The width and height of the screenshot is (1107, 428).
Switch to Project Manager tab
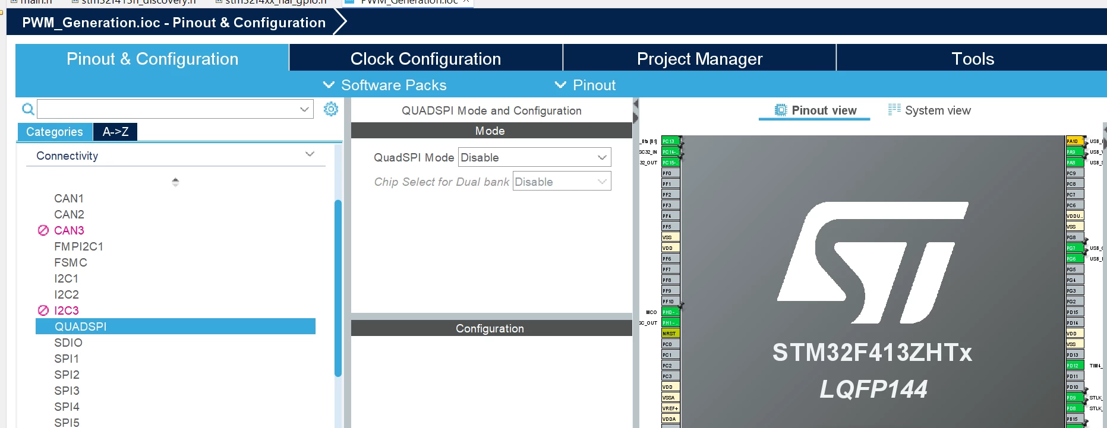[699, 59]
